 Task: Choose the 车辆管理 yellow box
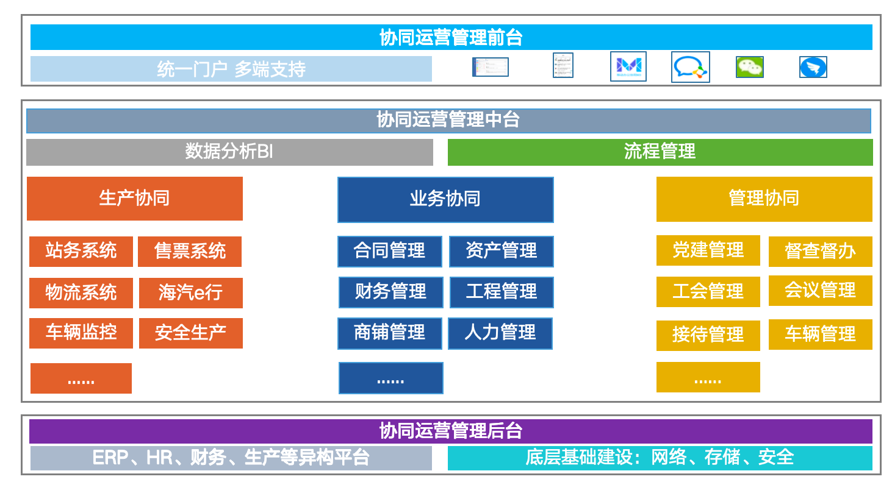(x=821, y=335)
